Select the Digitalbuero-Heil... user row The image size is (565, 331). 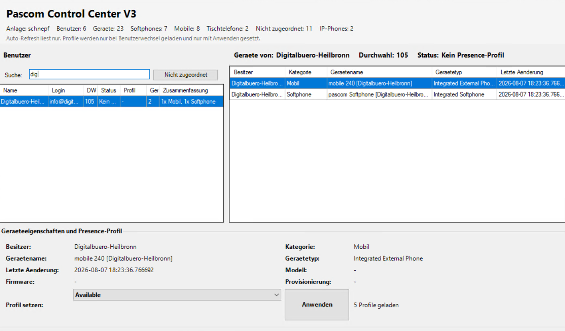pyautogui.click(x=112, y=102)
